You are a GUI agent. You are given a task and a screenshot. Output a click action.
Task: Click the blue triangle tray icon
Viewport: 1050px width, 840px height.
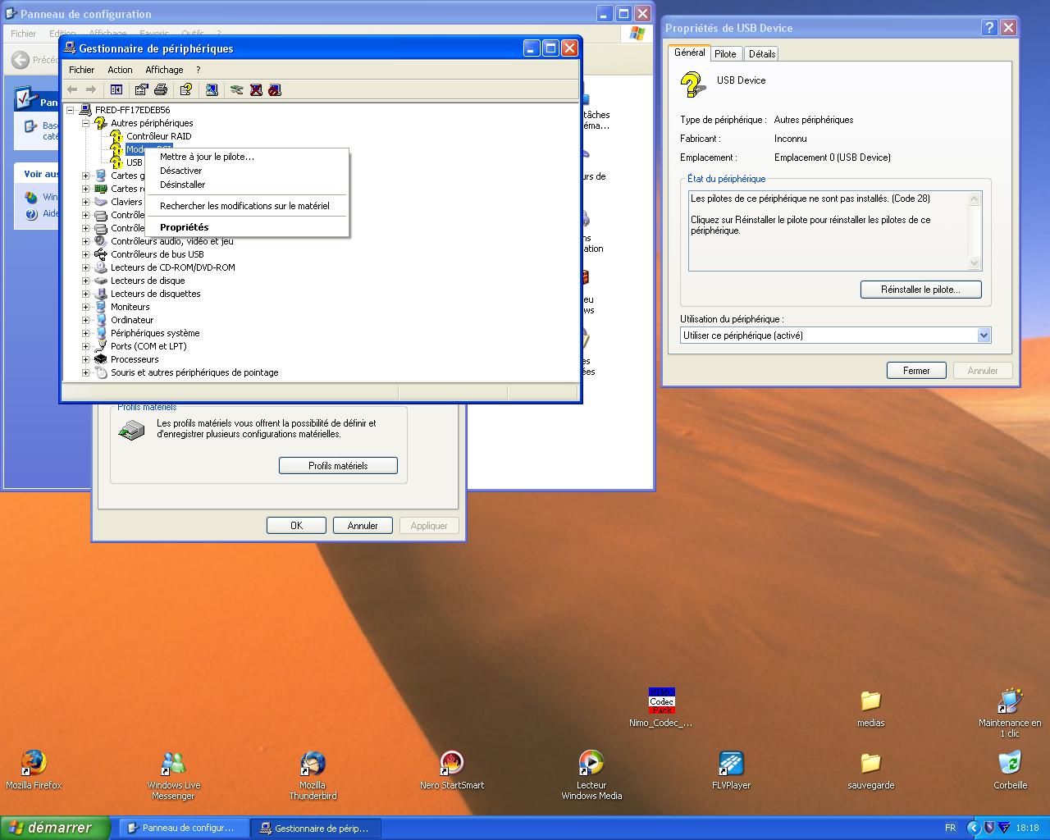pyautogui.click(x=1004, y=828)
